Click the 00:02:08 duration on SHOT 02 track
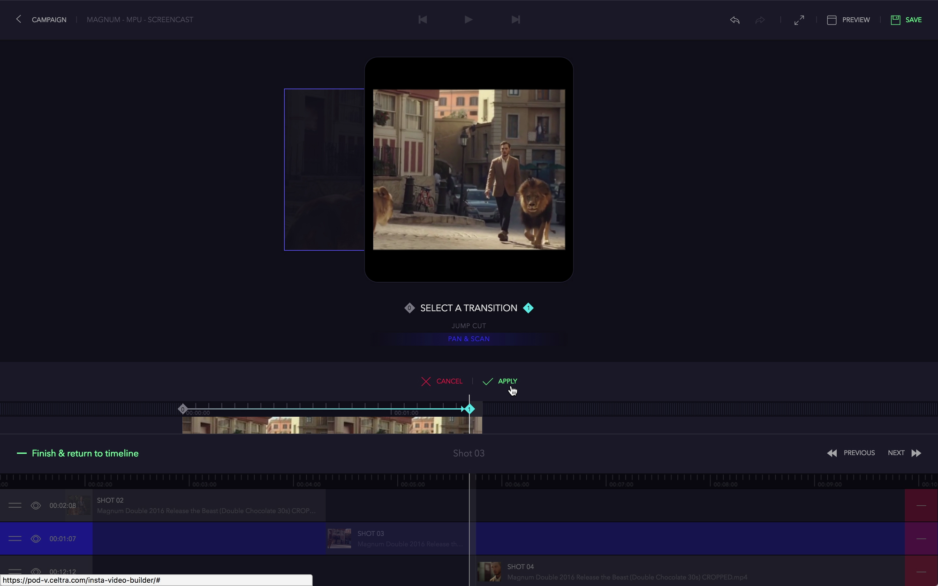Viewport: 938px width, 586px height. point(62,505)
